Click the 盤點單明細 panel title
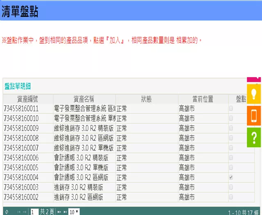Screen dimensions: 262x215 pyautogui.click(x=18, y=86)
